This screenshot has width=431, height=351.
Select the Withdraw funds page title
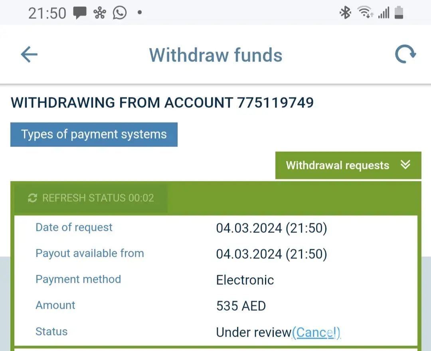[215, 55]
